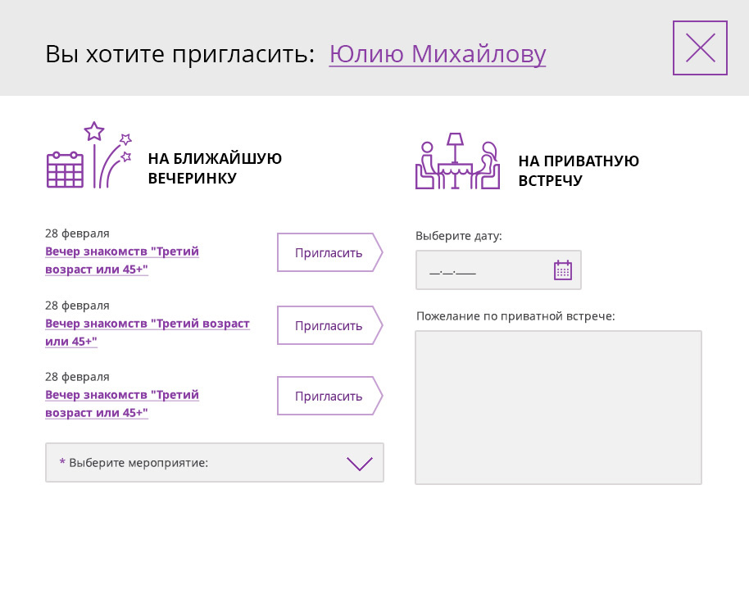Click the chevron arrow in the event dropdown
The height and width of the screenshot is (612, 749).
[359, 464]
